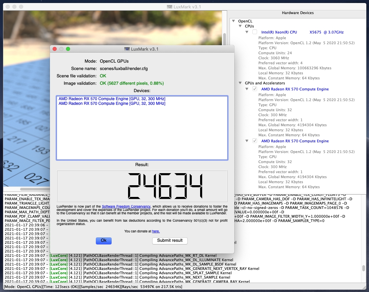Image resolution: width=369 pixels, height=292 pixels.
Task: Uncheck the second AMD Radeon RX 570 checkbox
Action: click(x=255, y=141)
